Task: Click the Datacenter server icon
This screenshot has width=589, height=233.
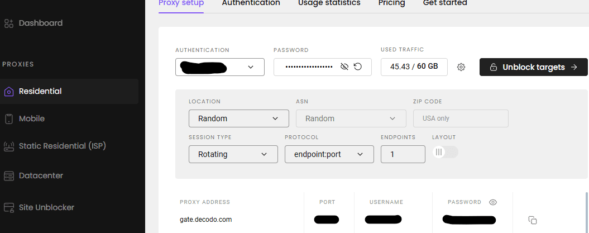Action: [x=8, y=176]
